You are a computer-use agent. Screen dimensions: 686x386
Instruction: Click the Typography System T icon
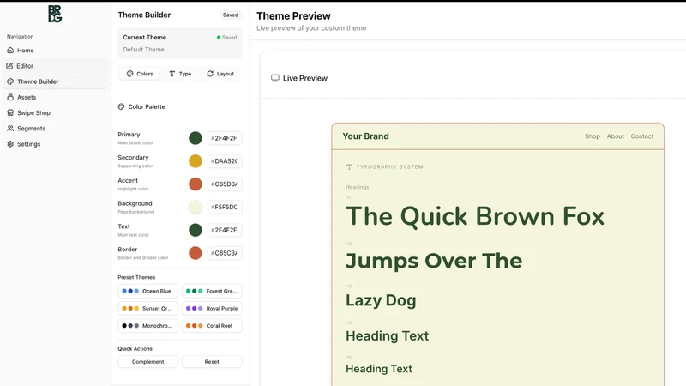349,166
